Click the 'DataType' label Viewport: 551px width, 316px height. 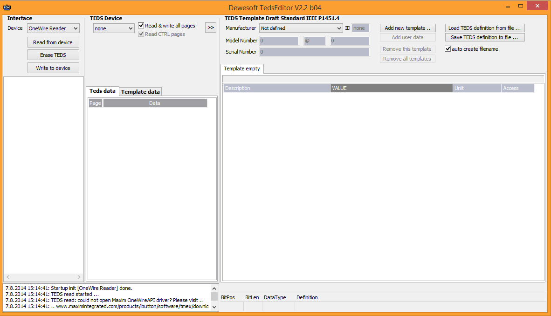[275, 297]
